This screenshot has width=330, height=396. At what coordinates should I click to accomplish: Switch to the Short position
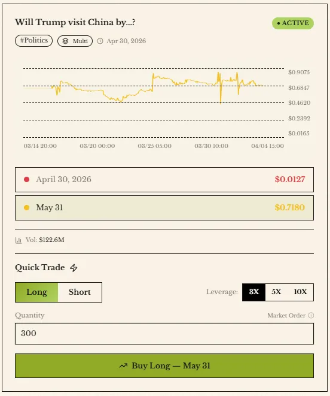(80, 292)
